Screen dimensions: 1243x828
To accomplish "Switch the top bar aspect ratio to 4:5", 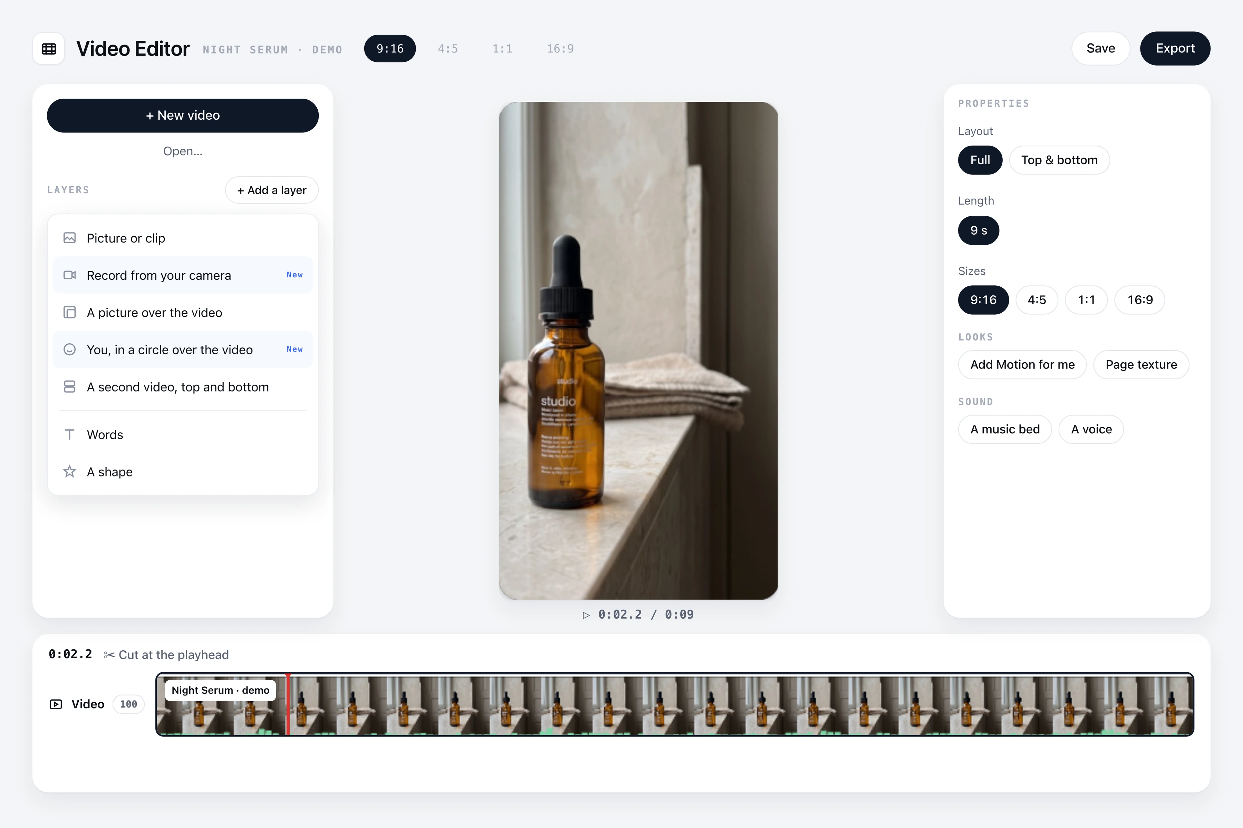I will click(x=447, y=49).
